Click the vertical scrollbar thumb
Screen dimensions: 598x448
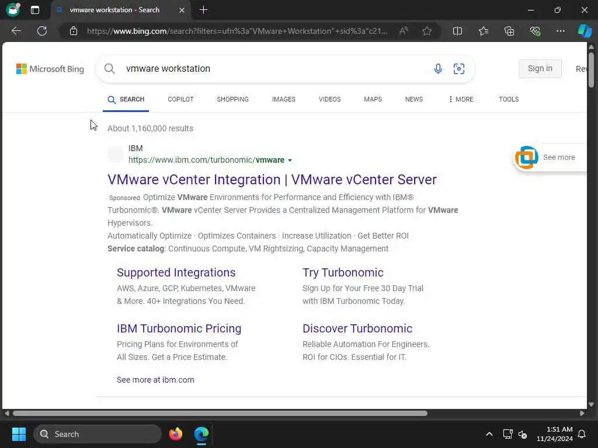pos(591,70)
